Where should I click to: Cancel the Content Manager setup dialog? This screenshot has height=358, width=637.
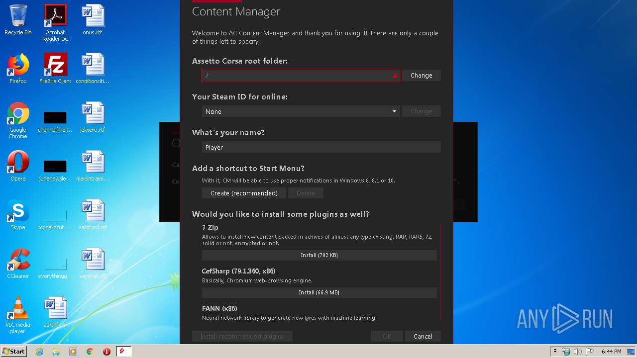tap(423, 337)
